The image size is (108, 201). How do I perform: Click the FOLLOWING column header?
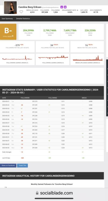click(x=53, y=98)
